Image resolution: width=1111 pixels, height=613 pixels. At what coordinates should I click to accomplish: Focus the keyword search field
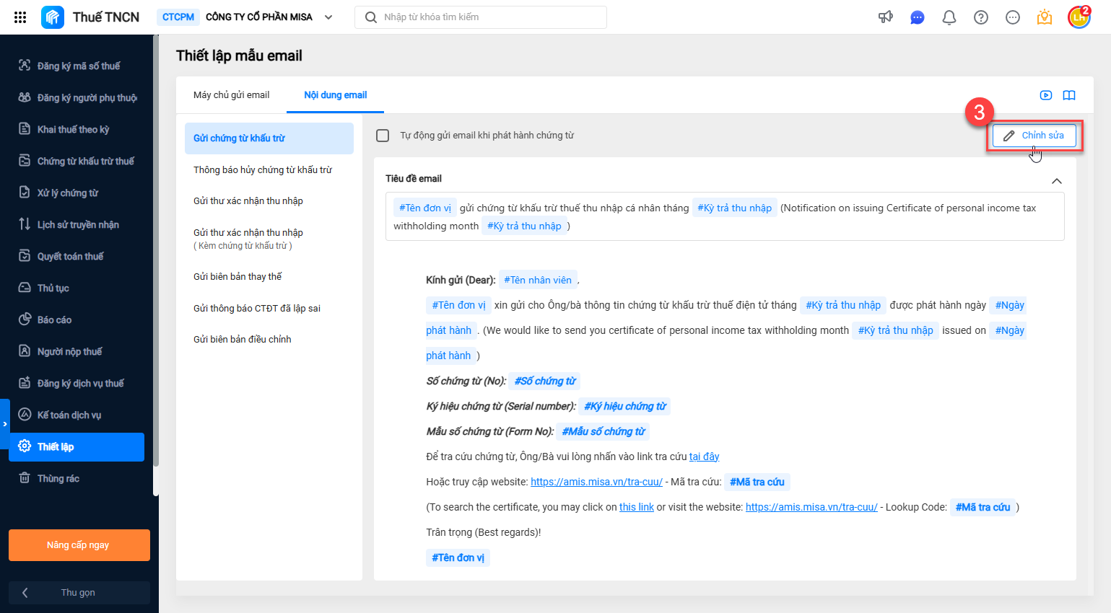pos(481,17)
